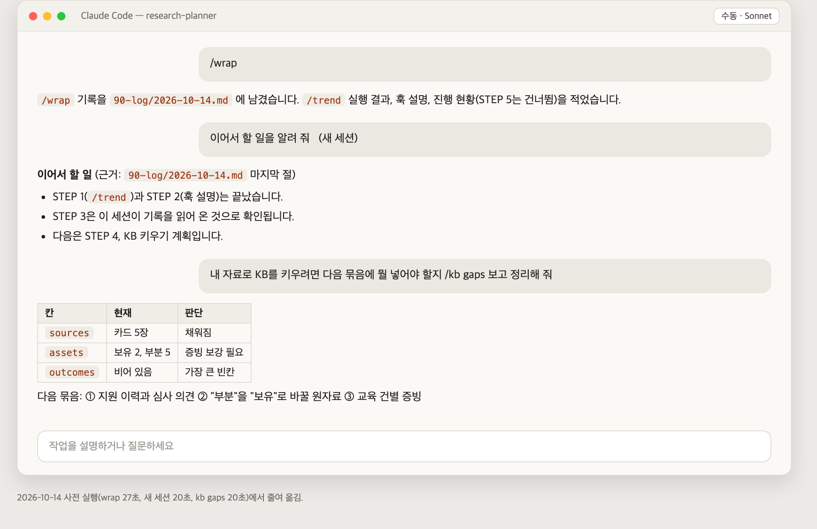Click the "/trend" code before "실행 결과"

point(324,100)
